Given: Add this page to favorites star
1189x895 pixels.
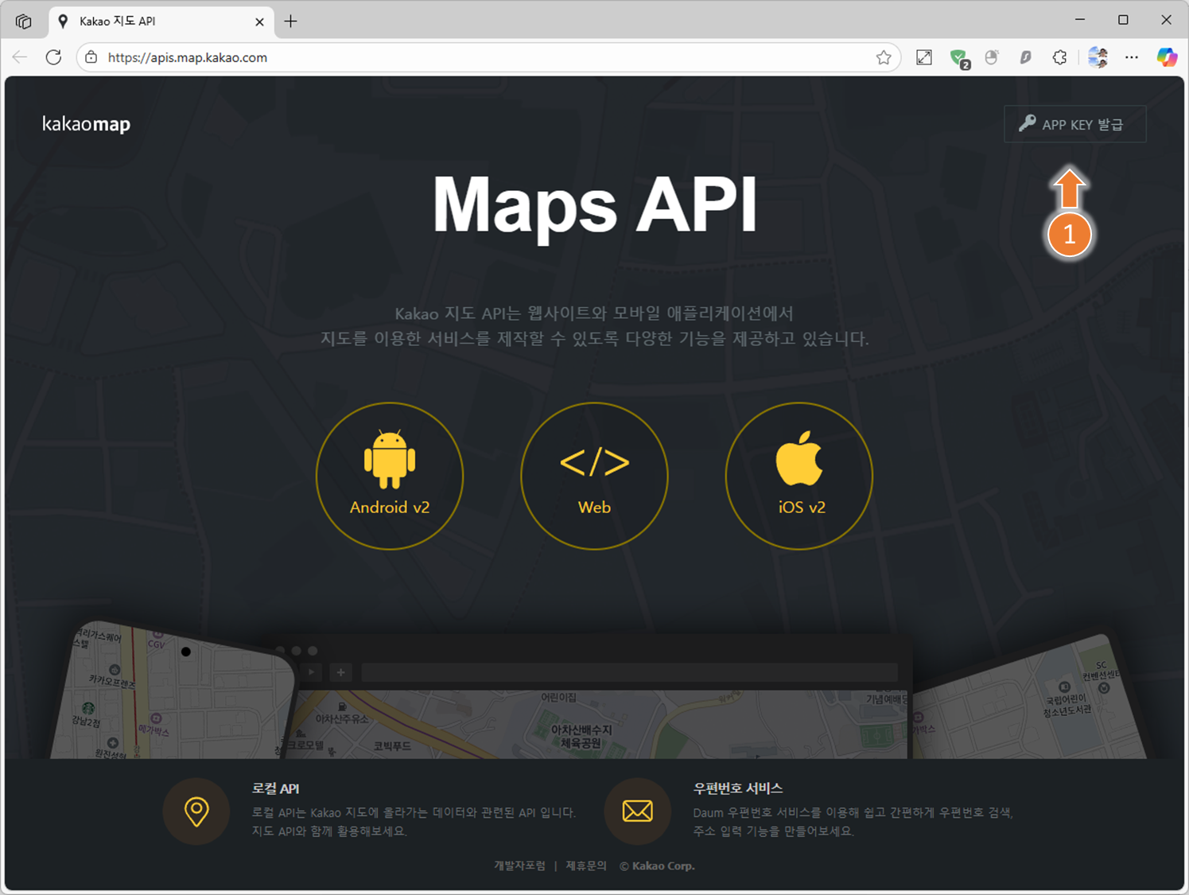Looking at the screenshot, I should tap(884, 57).
